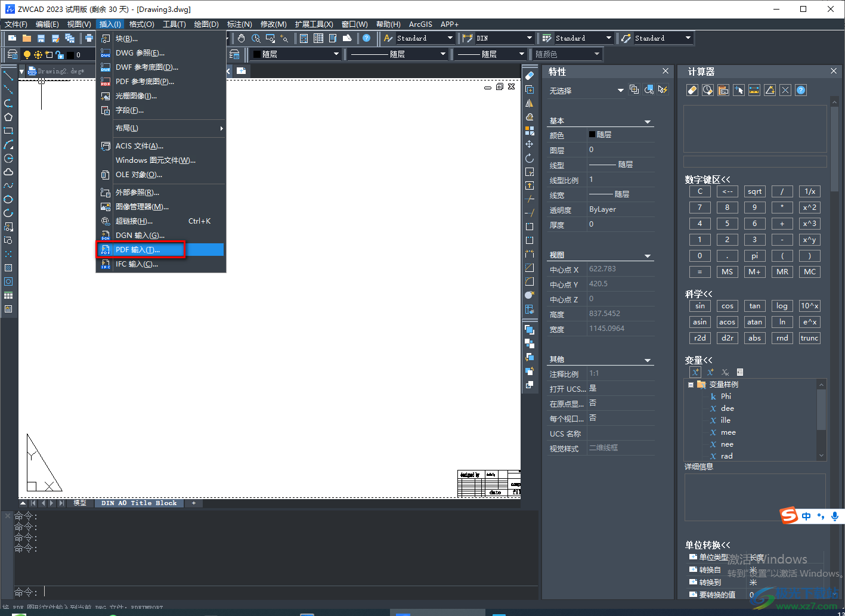Click the Pan hand tool icon

click(x=241, y=38)
